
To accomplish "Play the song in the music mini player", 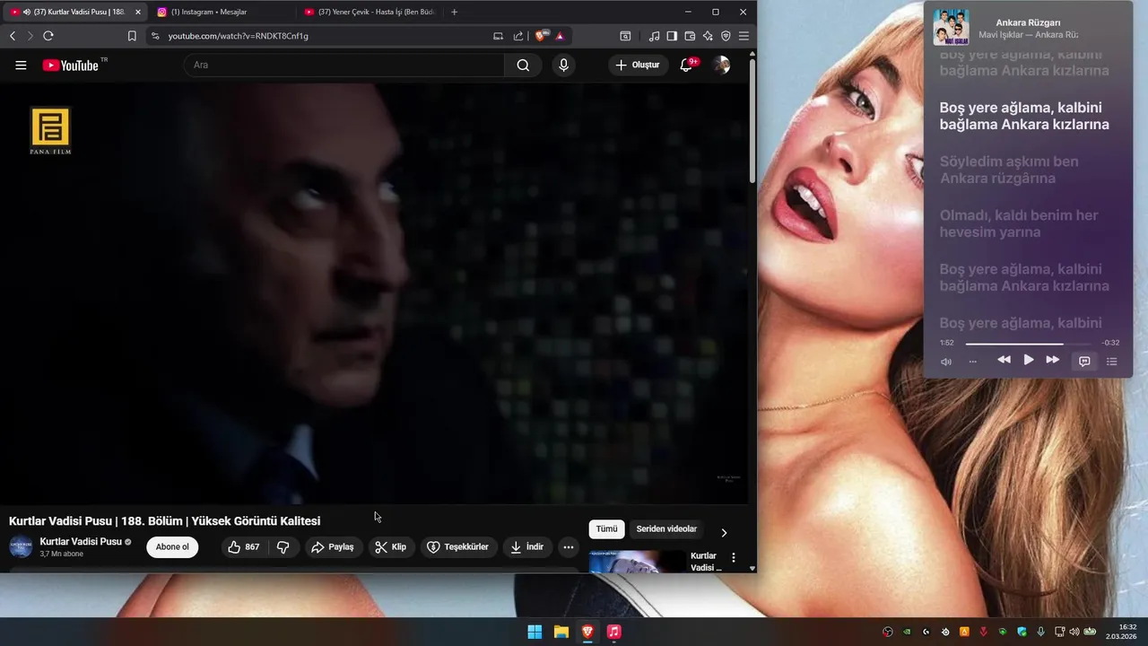I will (1029, 360).
